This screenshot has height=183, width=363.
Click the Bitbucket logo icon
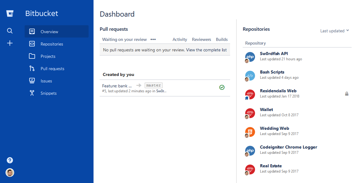(10, 14)
